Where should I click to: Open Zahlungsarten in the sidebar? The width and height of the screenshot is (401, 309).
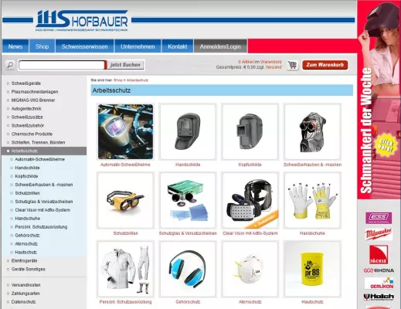(x=25, y=294)
